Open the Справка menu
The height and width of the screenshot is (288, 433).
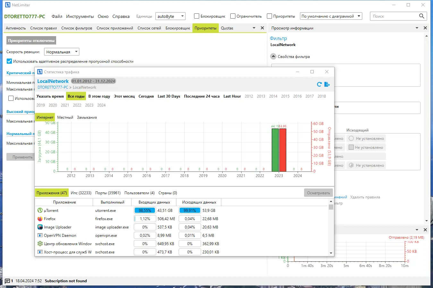click(121, 16)
